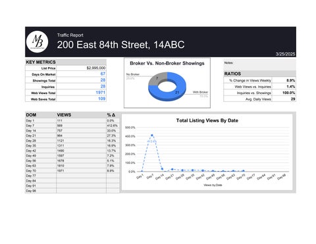The width and height of the screenshot is (316, 244).
Task: Select the Web Views Total value '1971'
Action: [101, 93]
